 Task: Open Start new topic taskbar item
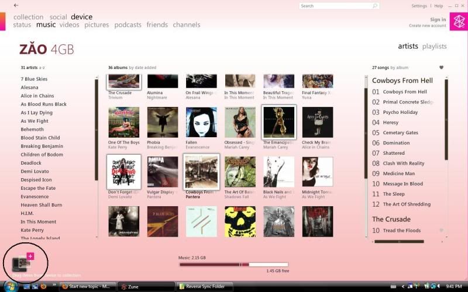click(87, 287)
